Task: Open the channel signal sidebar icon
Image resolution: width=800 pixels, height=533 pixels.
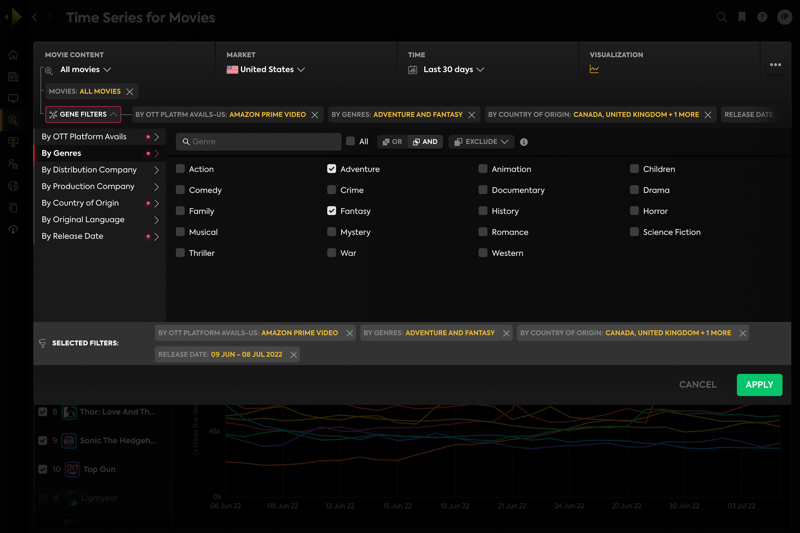Action: 13,142
